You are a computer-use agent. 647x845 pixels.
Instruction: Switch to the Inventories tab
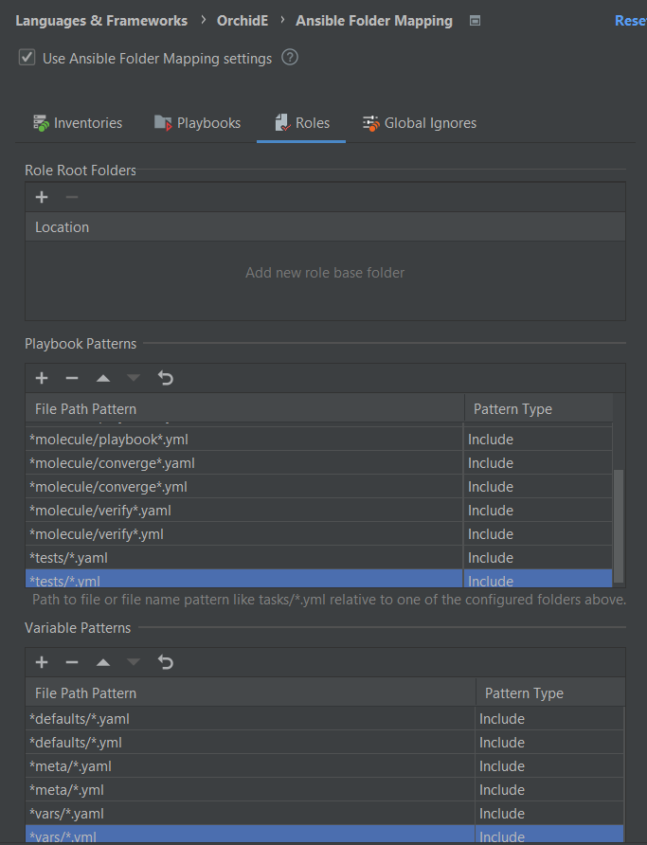point(78,123)
